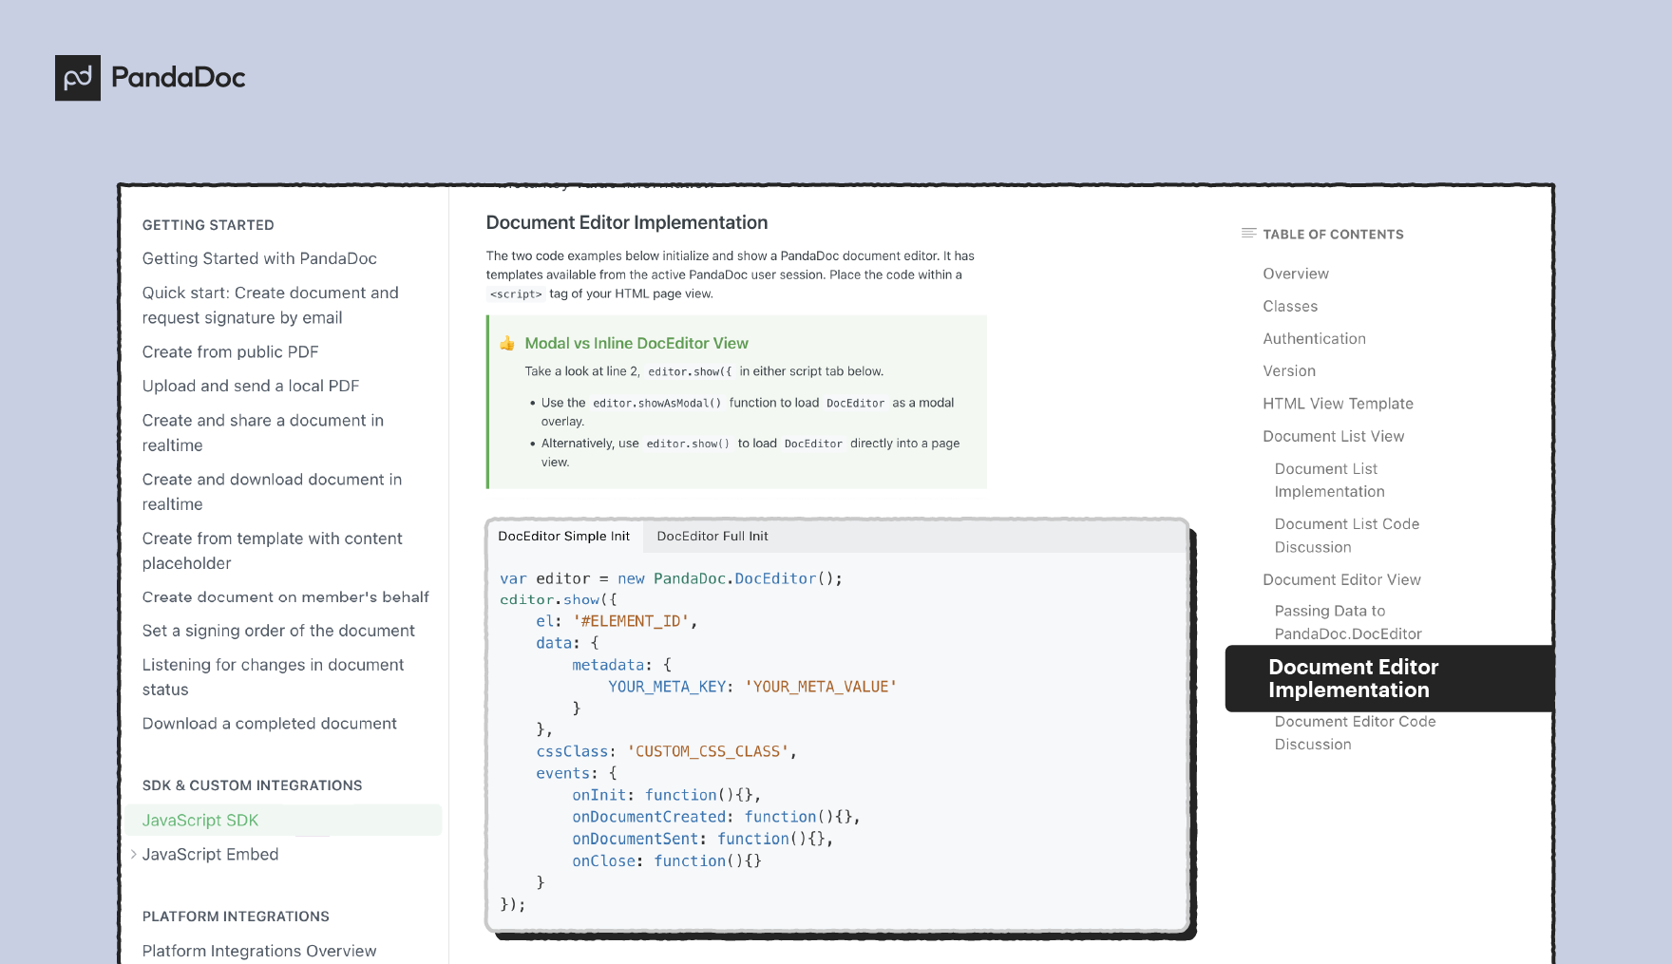Open Set a signing order of the document
The height and width of the screenshot is (964, 1672).
(278, 631)
